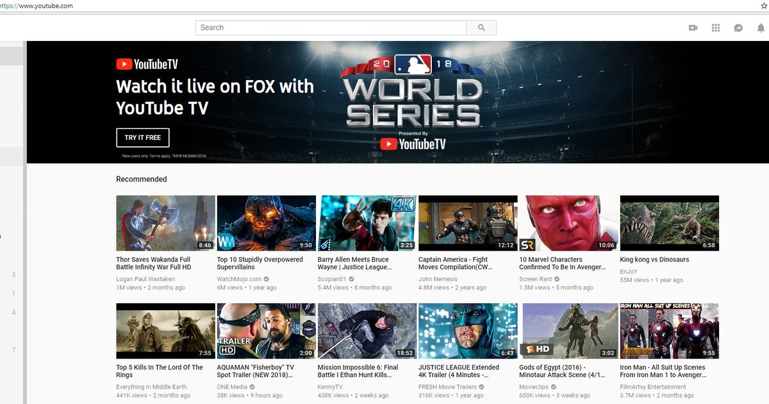Open Top 10 Stupidly Overpowered Supervillains thumbnail
Screen dimensions: 769x404
point(267,223)
